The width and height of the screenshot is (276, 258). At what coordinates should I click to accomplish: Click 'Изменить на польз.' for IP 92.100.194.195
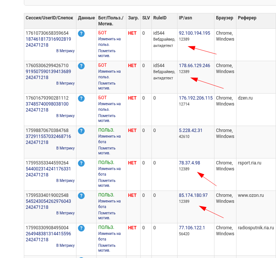(109, 41)
